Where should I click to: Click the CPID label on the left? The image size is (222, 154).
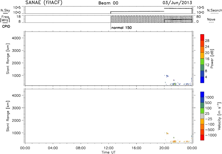point(6,26)
